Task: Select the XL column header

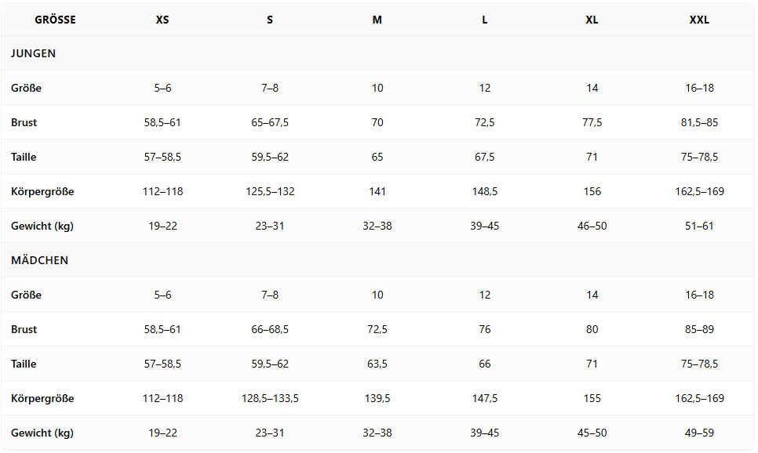Action: tap(592, 20)
